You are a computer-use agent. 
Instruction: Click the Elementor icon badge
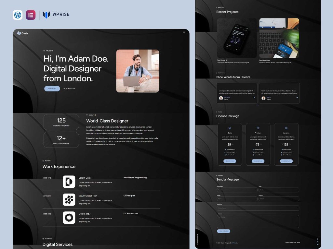[x=31, y=15]
